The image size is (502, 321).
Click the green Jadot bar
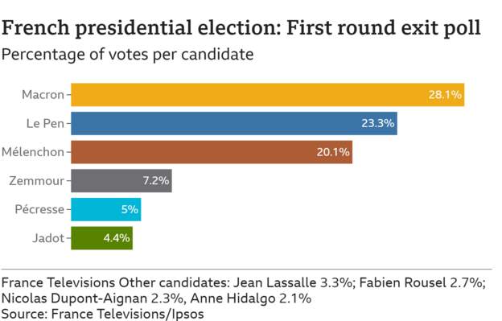pyautogui.click(x=102, y=238)
